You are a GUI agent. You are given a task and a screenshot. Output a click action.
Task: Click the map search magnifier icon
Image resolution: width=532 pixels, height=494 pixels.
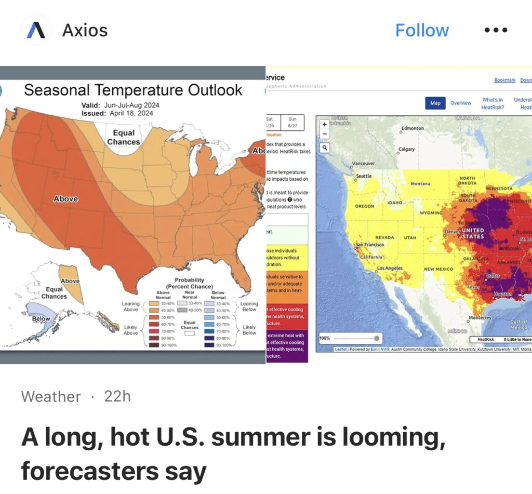coord(325,148)
